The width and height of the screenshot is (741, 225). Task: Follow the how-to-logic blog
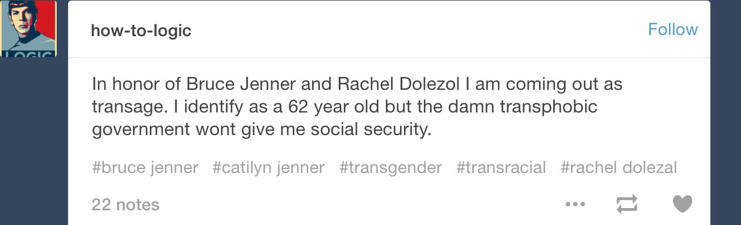[x=673, y=29]
